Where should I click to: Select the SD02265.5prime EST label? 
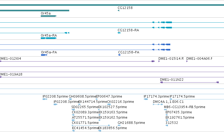(x=85, y=107)
